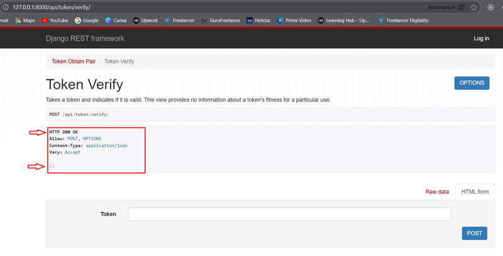Open the Learning Hub – Up... bookmark
The height and width of the screenshot is (256, 503).
click(343, 20)
